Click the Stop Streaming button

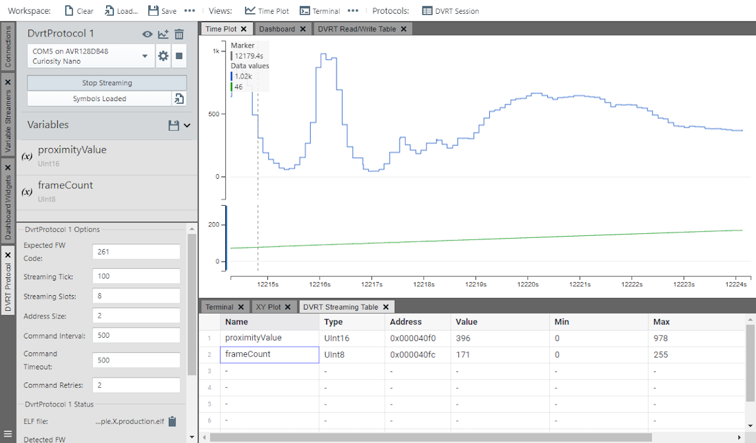[107, 83]
